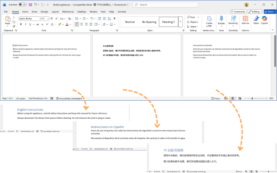Sort paragraphs A to Z

(x=109, y=19)
